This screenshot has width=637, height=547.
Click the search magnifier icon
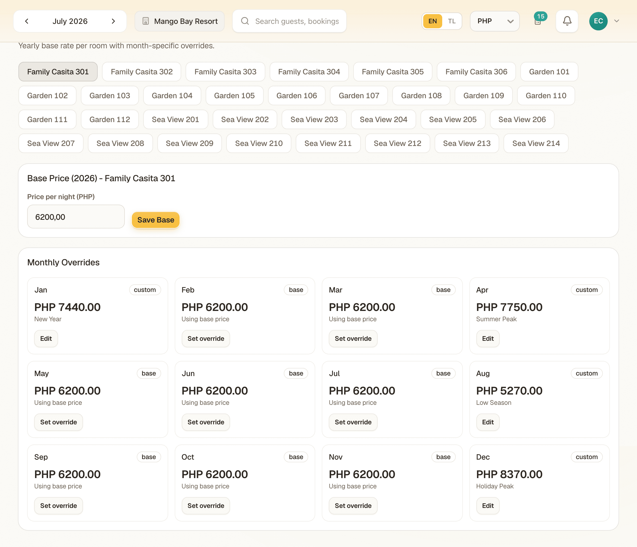245,21
